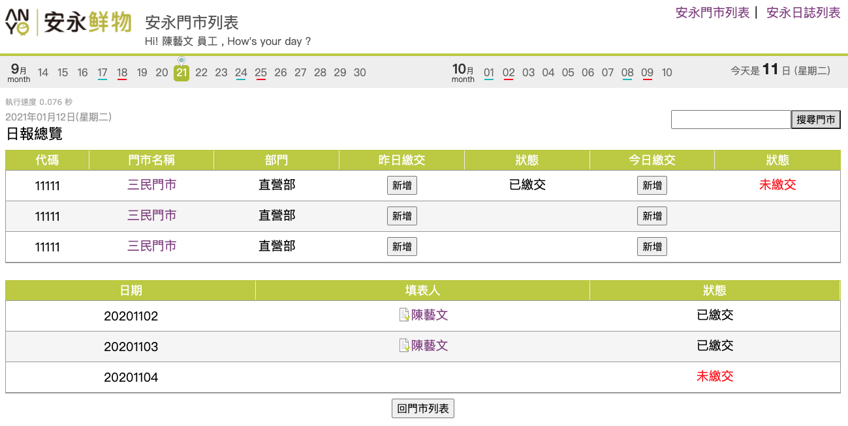Open 三民門市 link in second row
Viewport: 848px width, 426px height.
pos(151,216)
